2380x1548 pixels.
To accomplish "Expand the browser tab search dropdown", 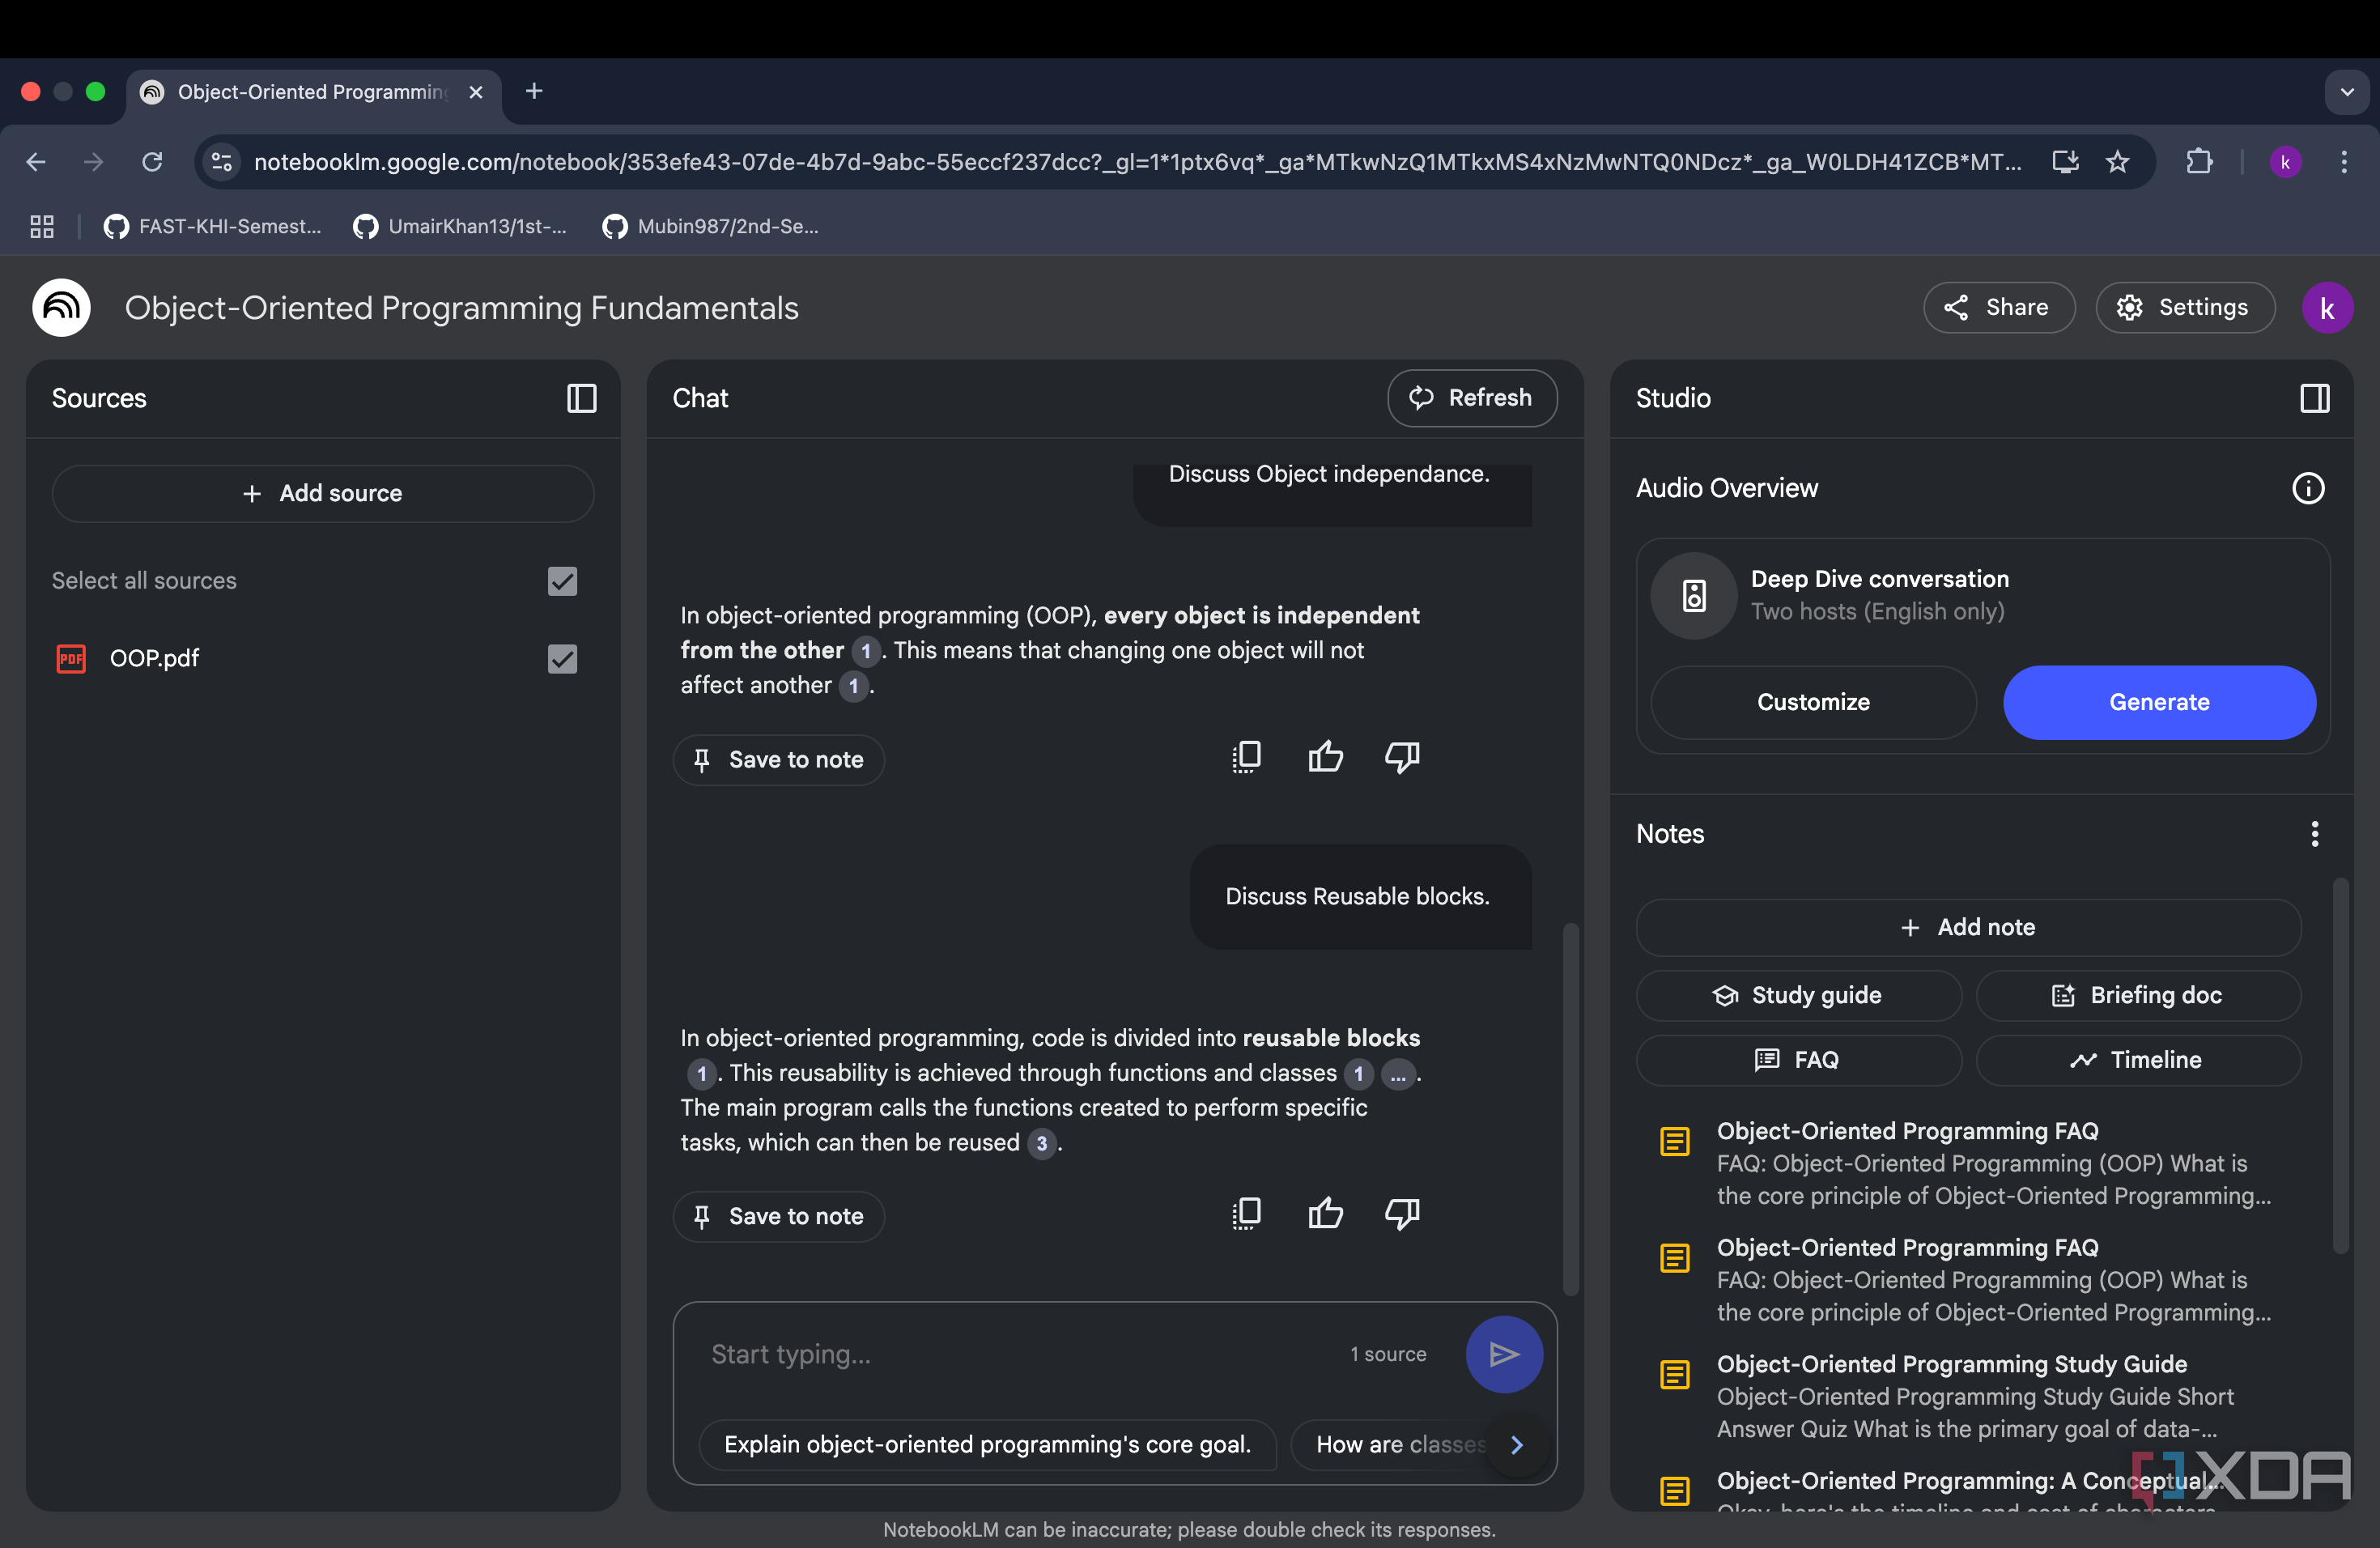I will click(2347, 92).
